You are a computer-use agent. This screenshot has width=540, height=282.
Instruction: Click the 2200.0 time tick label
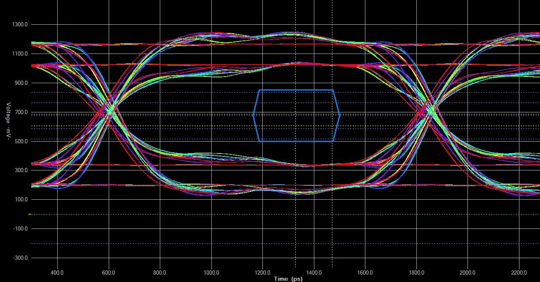519,273
